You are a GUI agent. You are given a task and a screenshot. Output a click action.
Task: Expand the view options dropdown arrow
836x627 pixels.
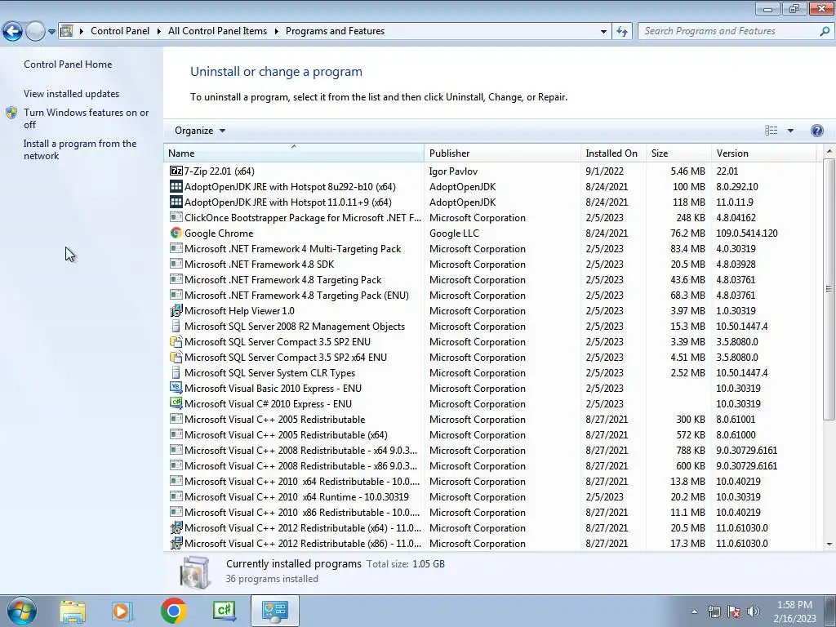pyautogui.click(x=790, y=131)
